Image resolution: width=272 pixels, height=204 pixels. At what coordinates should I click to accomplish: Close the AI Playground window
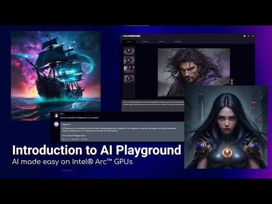point(253,36)
